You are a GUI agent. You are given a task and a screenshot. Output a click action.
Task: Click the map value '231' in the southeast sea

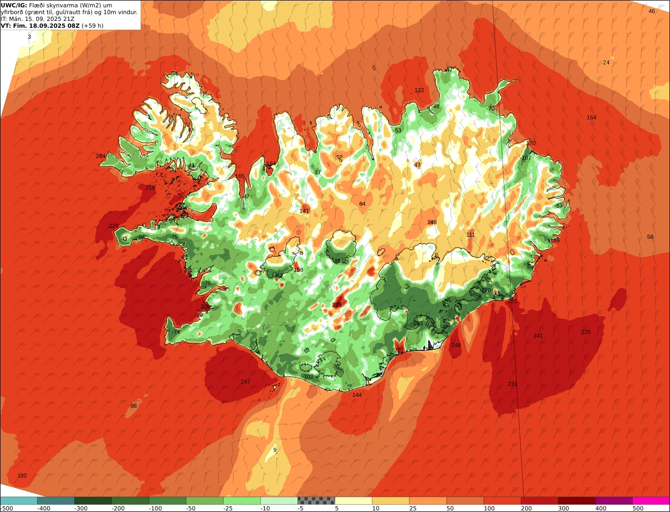click(x=512, y=384)
